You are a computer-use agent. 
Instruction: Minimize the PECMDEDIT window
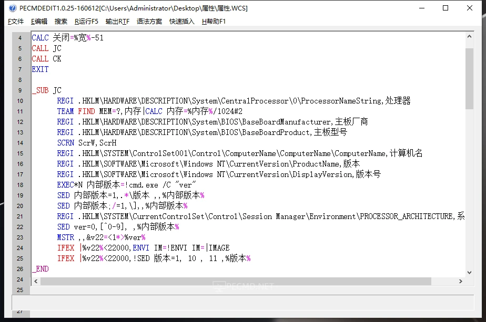[x=422, y=8]
